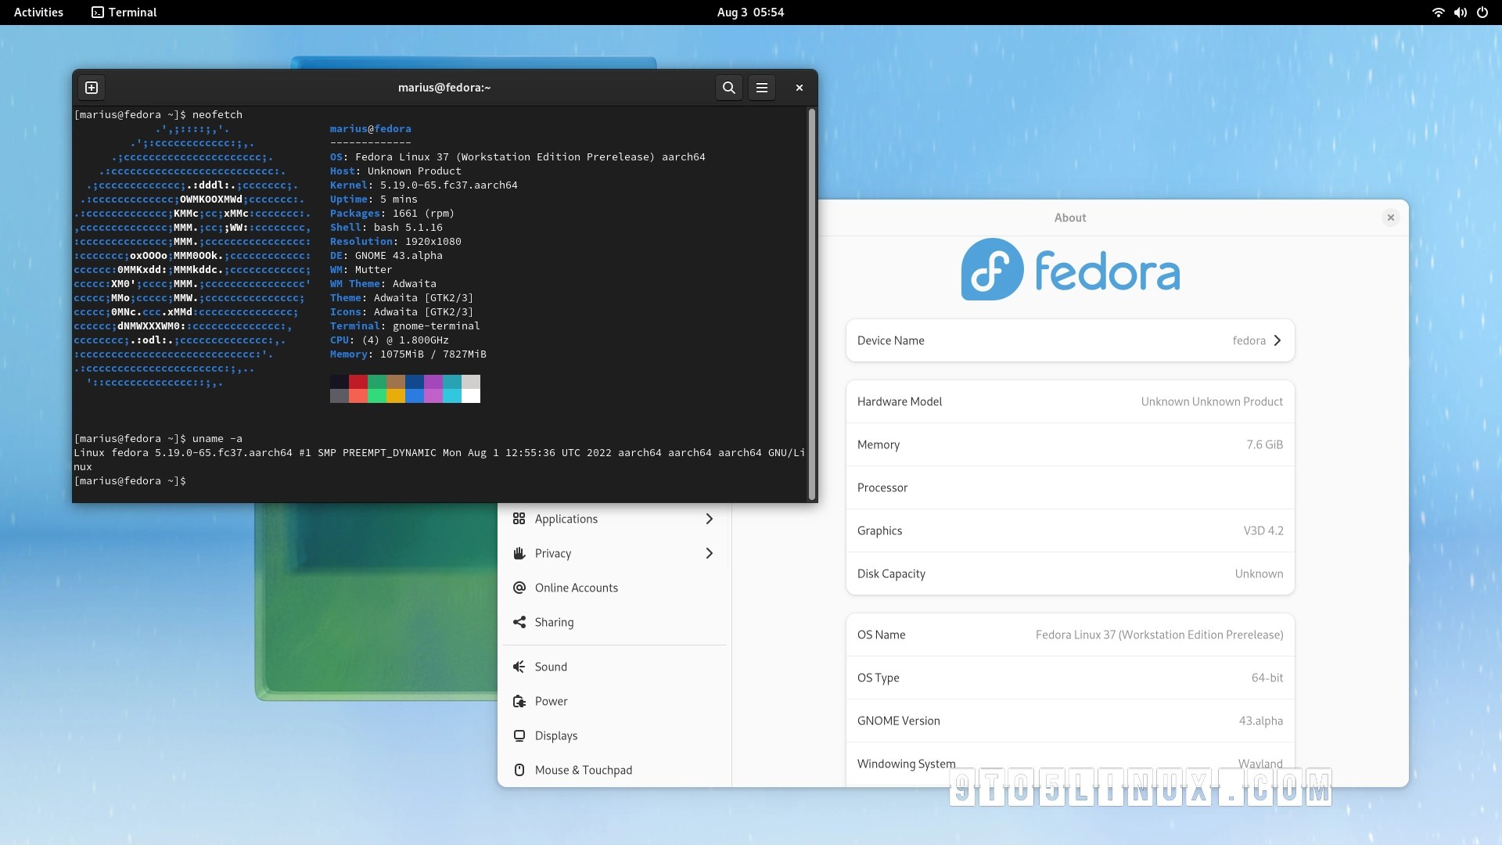Select Online Accounts in settings sidebar
Image resolution: width=1502 pixels, height=845 pixels.
click(x=576, y=588)
